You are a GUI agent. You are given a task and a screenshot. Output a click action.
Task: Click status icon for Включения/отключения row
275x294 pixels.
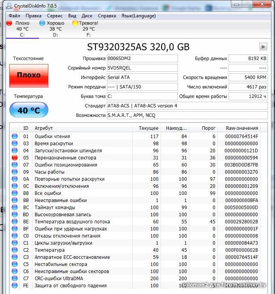(15, 186)
